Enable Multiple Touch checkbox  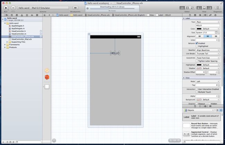coord(197,92)
